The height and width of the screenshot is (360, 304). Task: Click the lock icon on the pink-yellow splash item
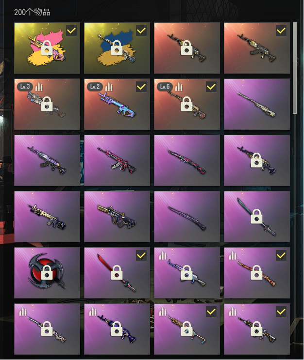click(47, 48)
